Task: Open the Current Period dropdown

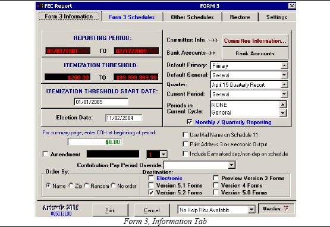Action: tap(284, 94)
